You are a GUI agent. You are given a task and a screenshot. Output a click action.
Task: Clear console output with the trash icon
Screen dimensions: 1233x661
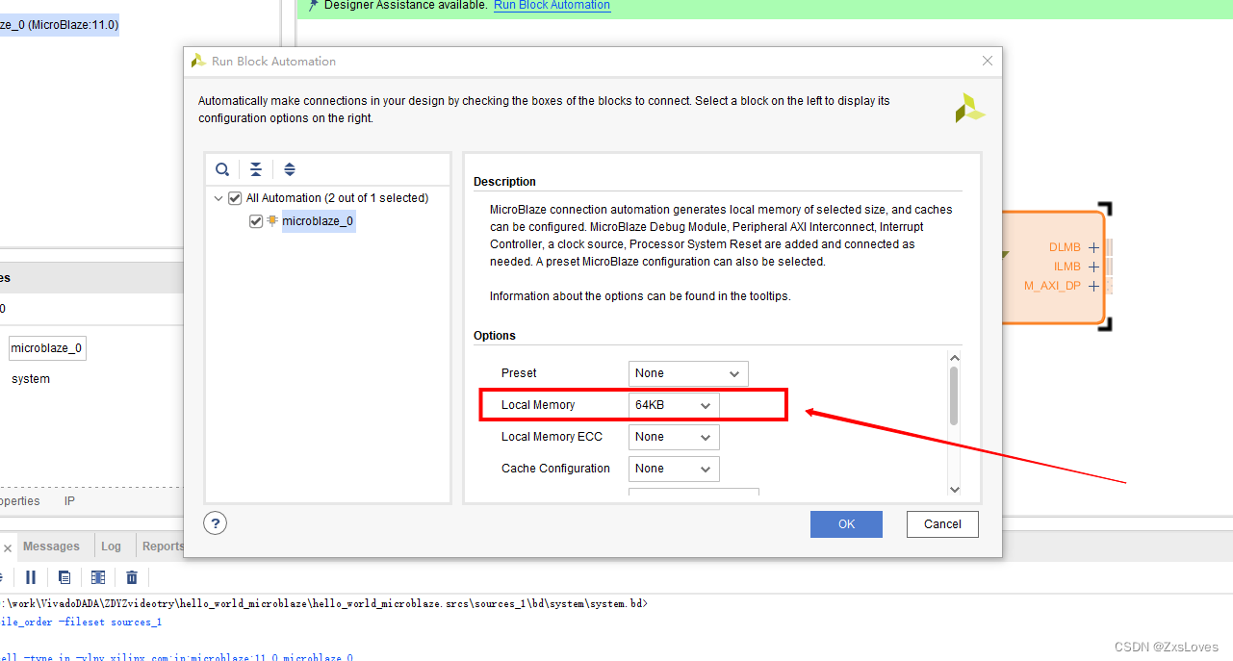132,577
